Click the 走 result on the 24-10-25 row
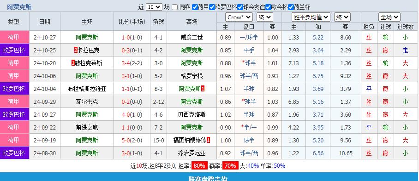This screenshot has height=181, width=419. click(x=405, y=51)
